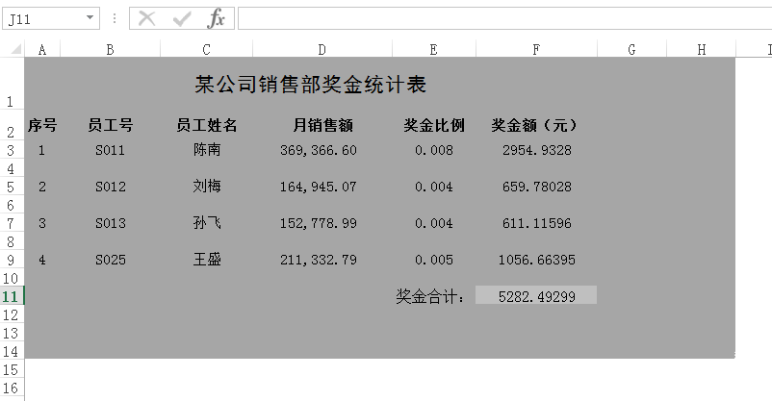Click the name cell 刘梅
Screen dimensions: 772x401
coord(207,186)
